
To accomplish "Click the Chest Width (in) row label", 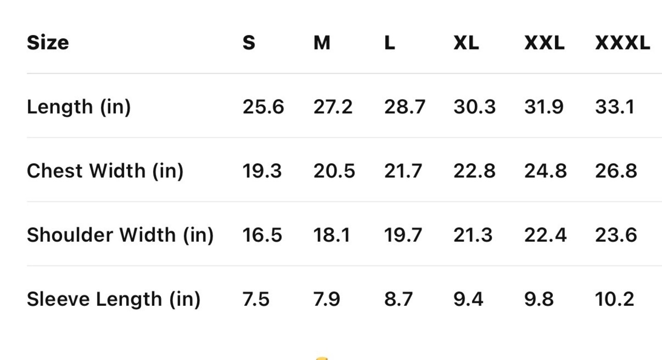I will click(x=105, y=171).
